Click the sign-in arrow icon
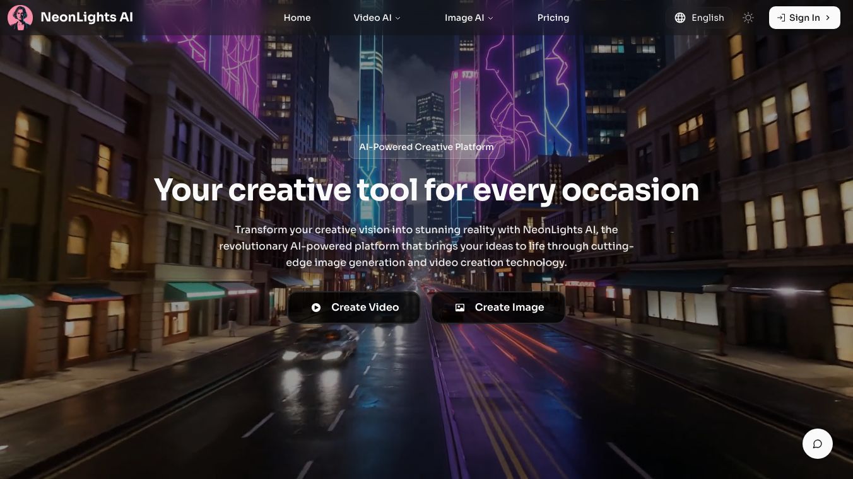The image size is (853, 479). (x=781, y=18)
